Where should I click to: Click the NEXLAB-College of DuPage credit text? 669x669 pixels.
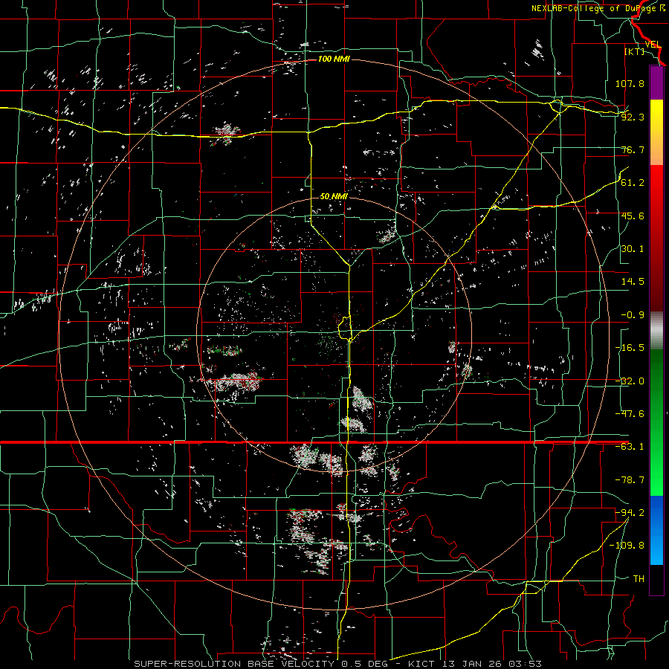599,8
